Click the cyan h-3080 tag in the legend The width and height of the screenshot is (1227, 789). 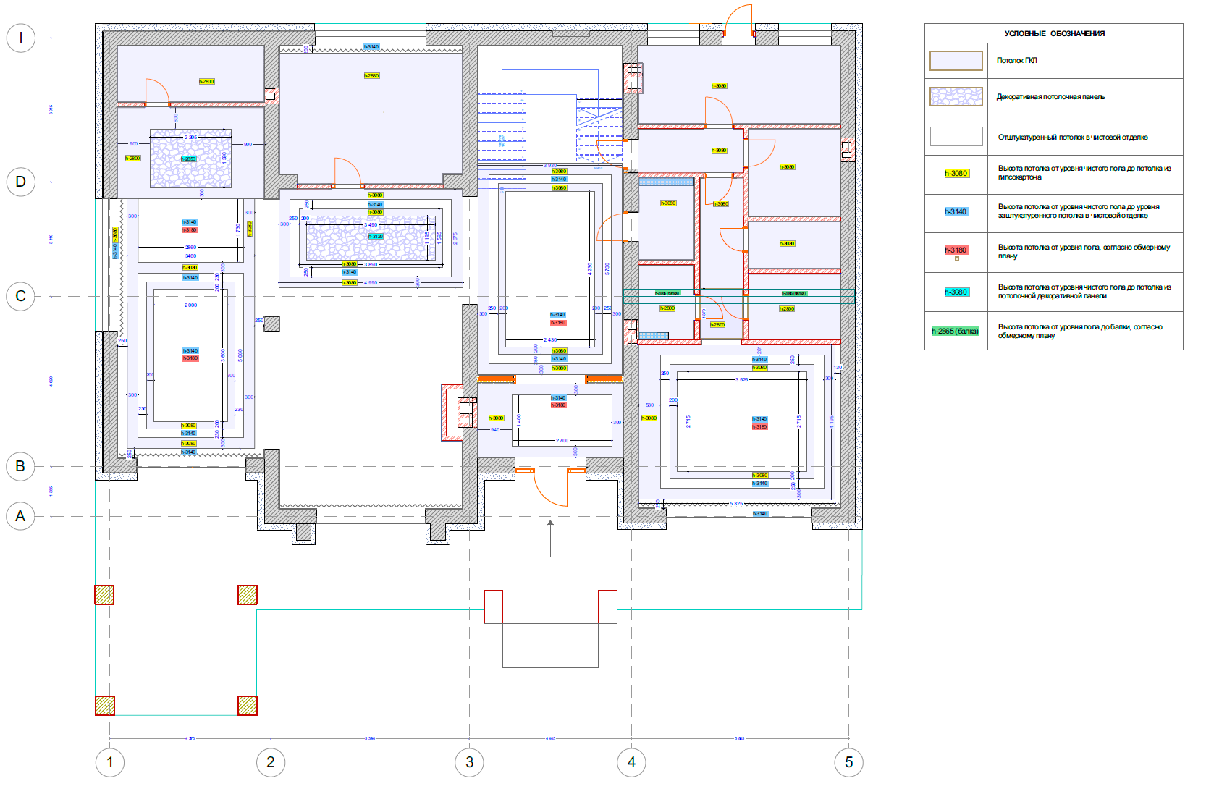click(x=956, y=292)
